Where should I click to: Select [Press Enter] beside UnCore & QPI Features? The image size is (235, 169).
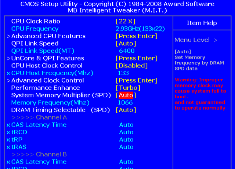137,58
